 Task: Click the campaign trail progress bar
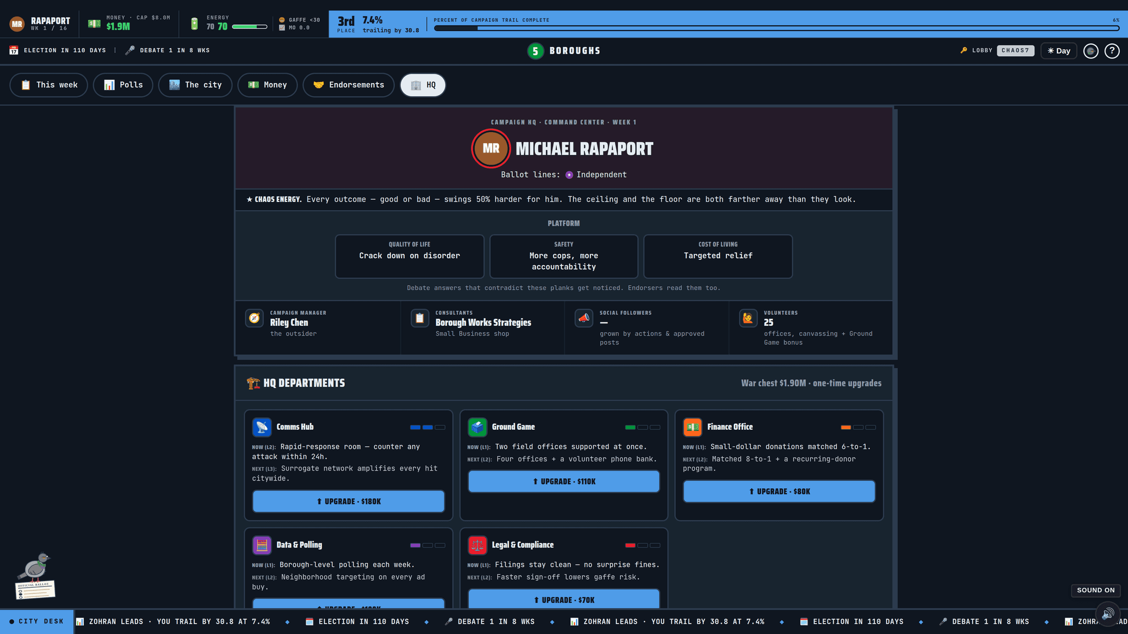(776, 28)
